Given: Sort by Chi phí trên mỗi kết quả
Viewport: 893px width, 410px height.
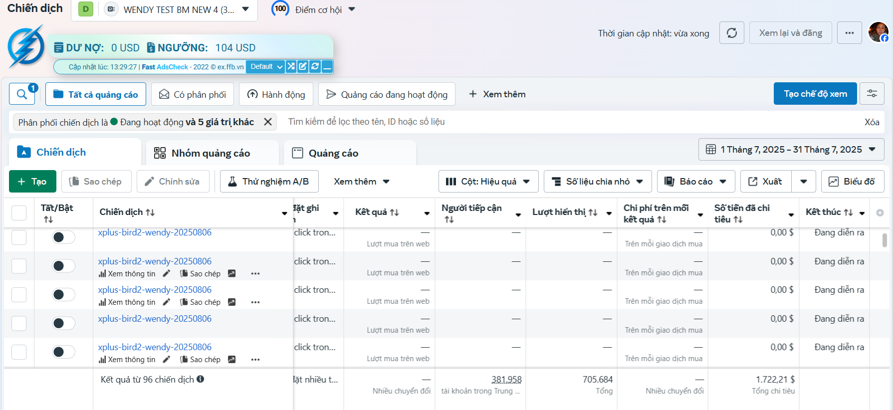Looking at the screenshot, I should 662,219.
